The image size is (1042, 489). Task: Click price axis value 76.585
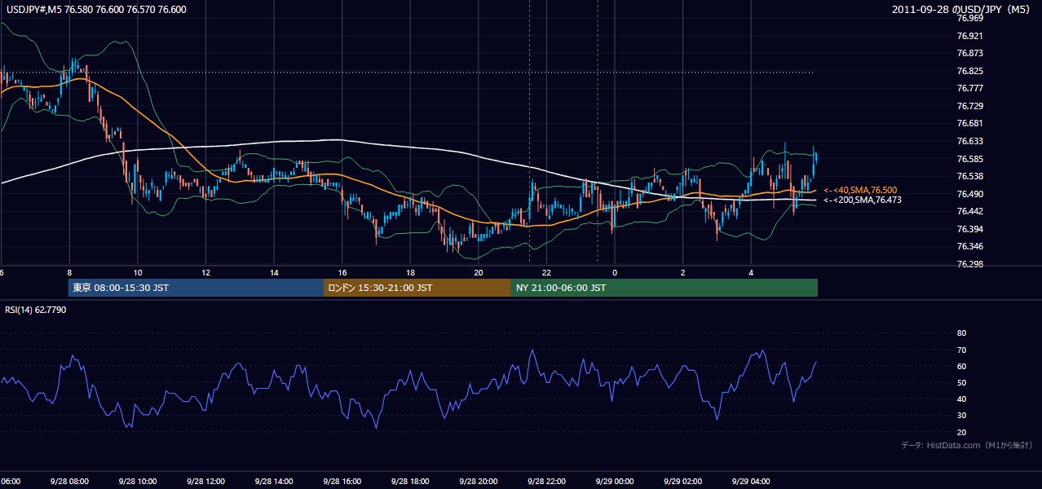(x=969, y=159)
